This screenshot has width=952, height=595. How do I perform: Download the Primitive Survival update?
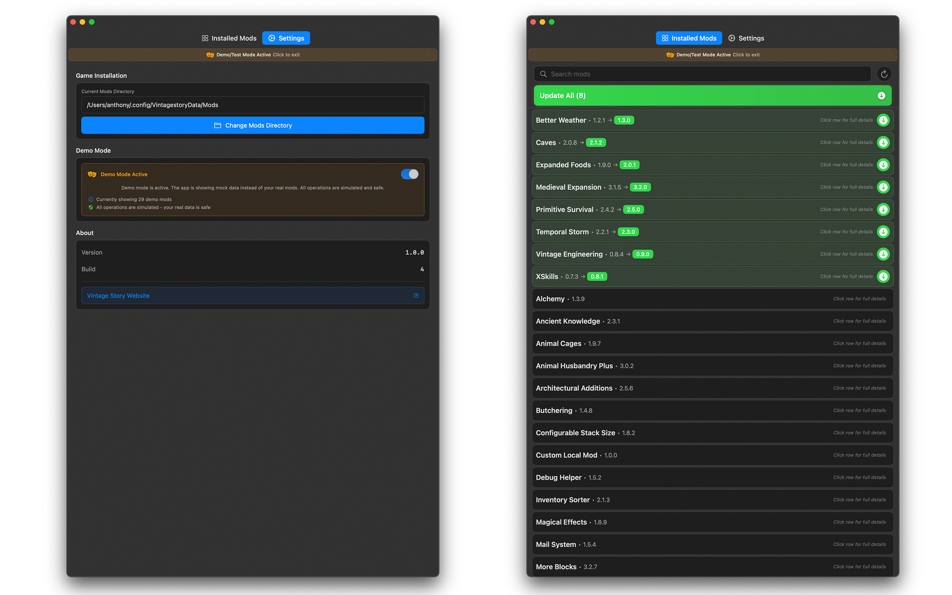pos(883,209)
